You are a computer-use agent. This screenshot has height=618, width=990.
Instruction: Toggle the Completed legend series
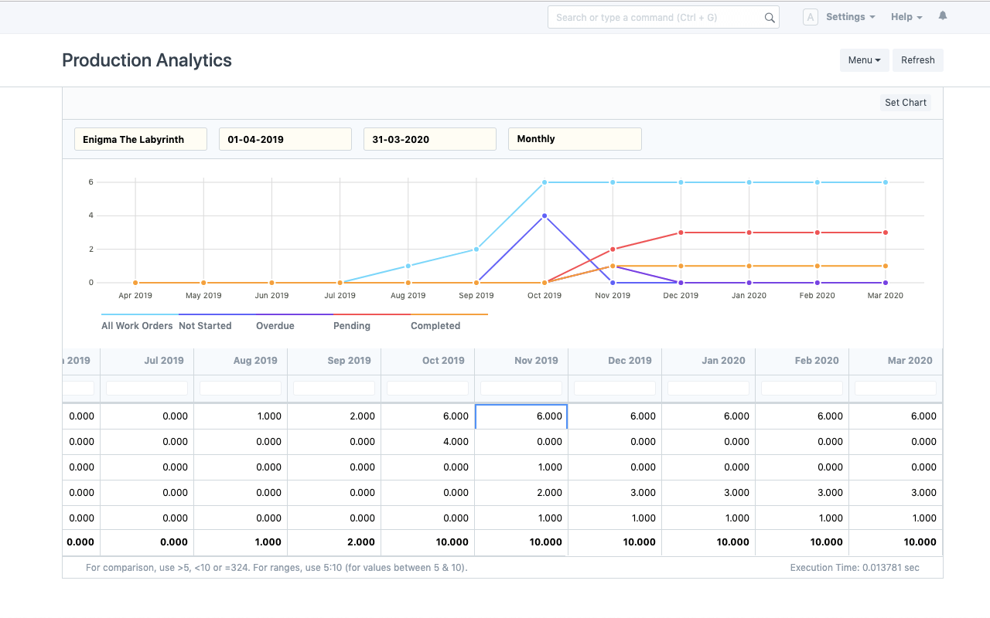pos(435,326)
